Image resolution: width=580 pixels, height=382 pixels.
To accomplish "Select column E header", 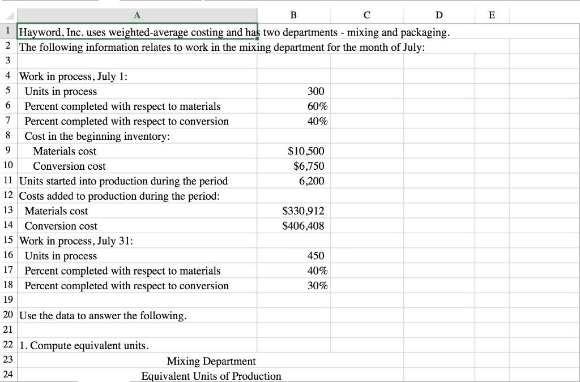I will coord(492,15).
